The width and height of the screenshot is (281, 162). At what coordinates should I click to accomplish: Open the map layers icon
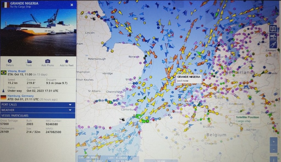pyautogui.click(x=273, y=29)
